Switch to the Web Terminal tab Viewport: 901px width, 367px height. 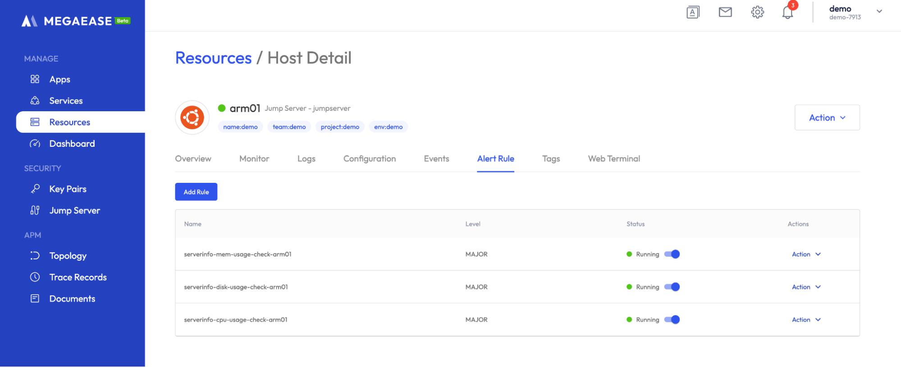(x=613, y=159)
